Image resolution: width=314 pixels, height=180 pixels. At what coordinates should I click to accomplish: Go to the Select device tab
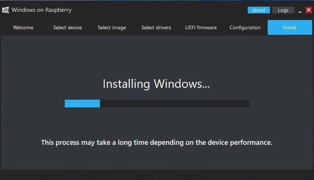pos(67,27)
